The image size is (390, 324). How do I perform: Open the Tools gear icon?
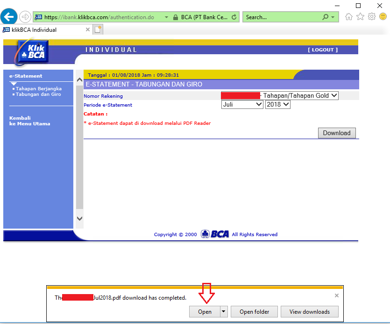point(372,17)
